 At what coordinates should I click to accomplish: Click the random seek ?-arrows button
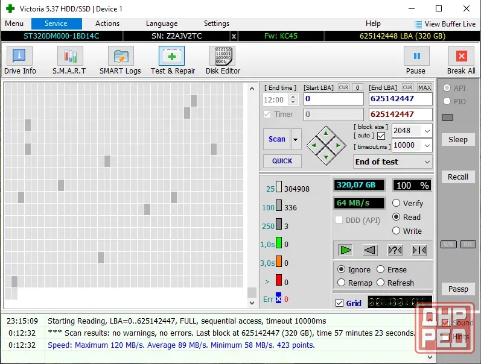click(395, 250)
